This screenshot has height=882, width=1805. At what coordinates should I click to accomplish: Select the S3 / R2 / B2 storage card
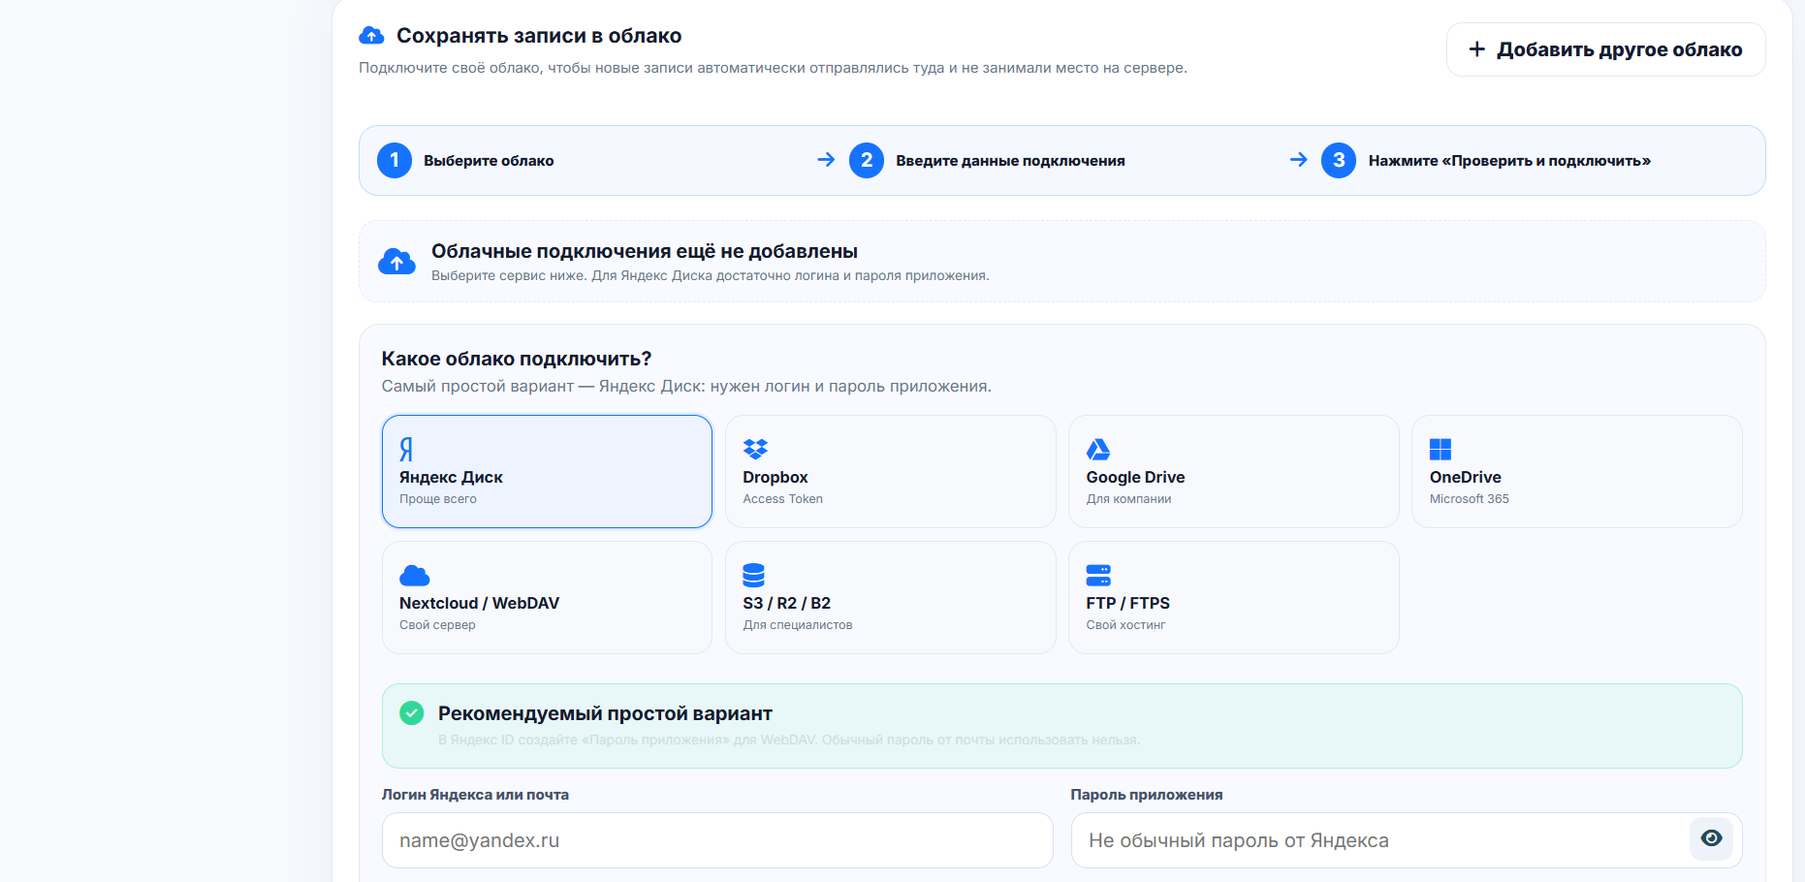pyautogui.click(x=890, y=597)
